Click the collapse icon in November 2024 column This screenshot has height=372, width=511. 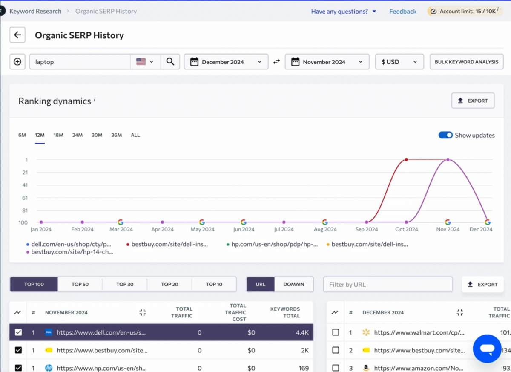pos(143,312)
